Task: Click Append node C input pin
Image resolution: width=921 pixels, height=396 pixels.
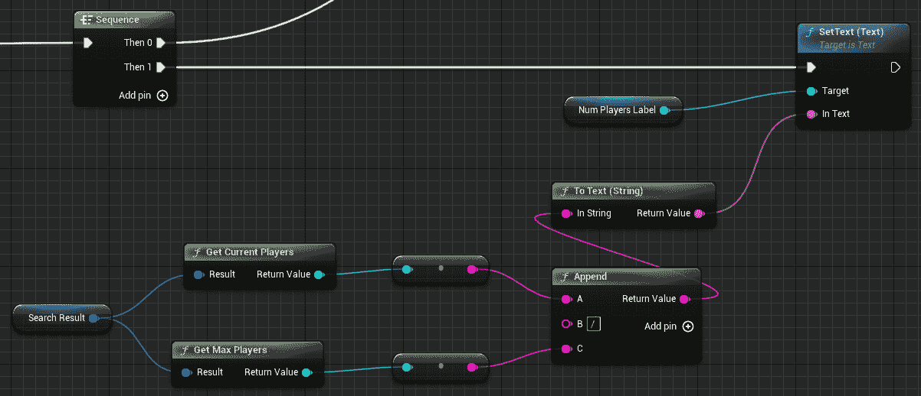Action: (566, 349)
